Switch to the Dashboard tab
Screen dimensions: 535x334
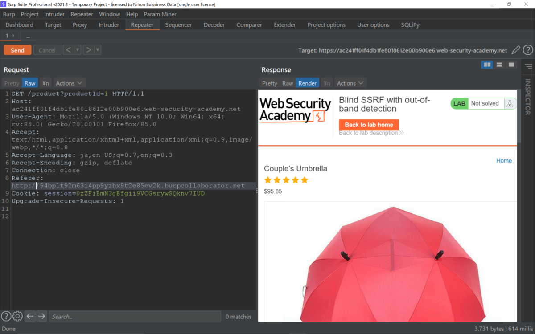point(20,25)
